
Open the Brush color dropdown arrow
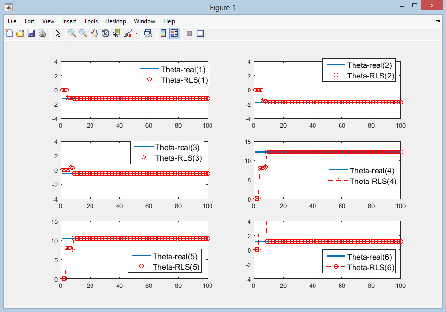point(136,34)
